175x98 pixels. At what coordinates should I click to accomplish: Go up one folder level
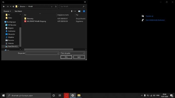tap(13, 7)
